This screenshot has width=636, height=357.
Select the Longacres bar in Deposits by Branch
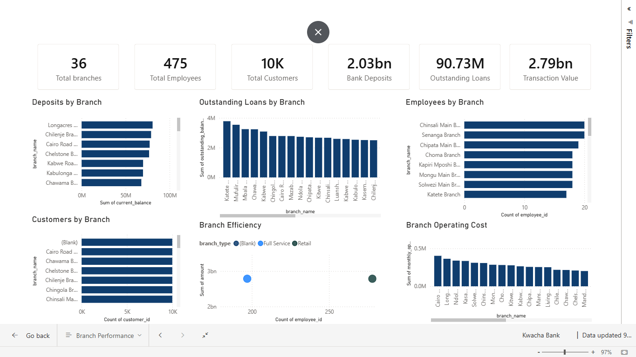pyautogui.click(x=117, y=125)
